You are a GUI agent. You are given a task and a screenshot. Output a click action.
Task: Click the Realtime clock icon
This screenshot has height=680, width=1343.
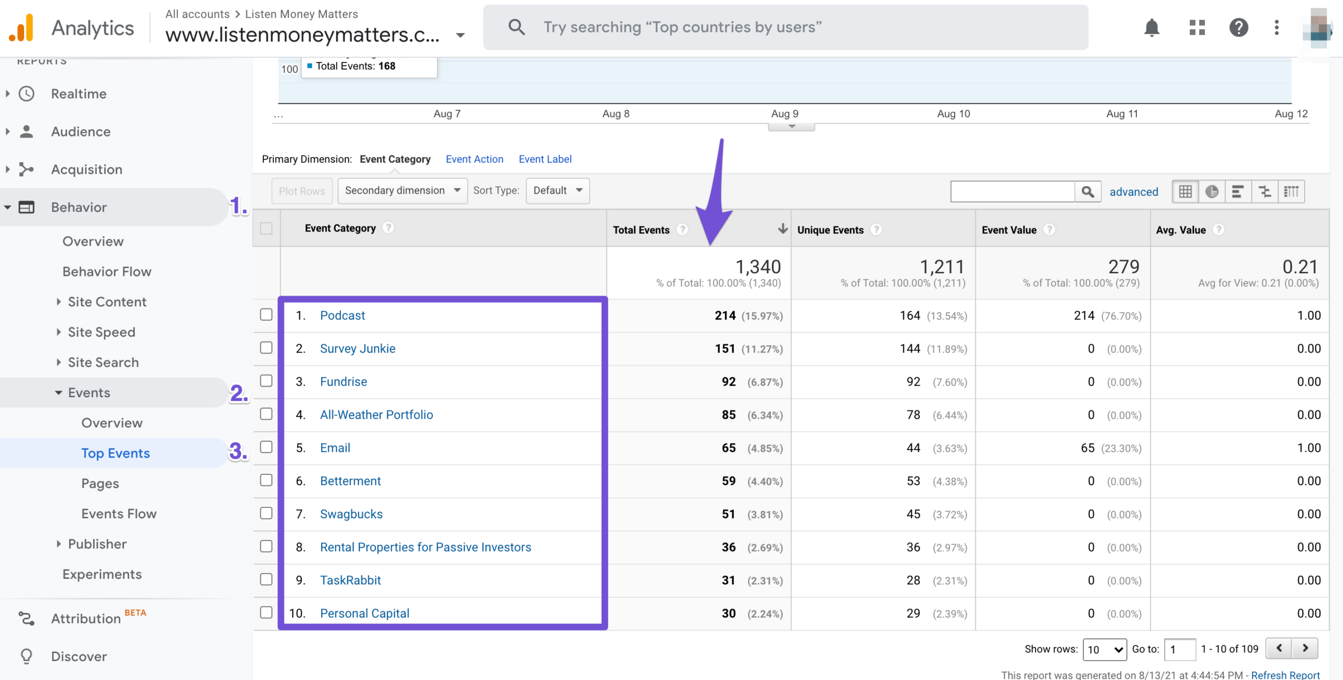coord(26,94)
